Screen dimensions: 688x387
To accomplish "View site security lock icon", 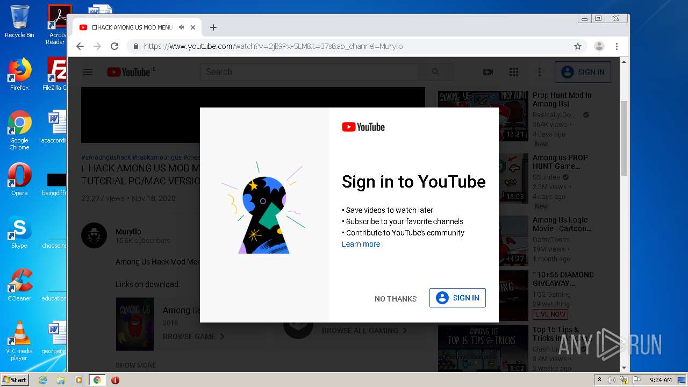I will 135,46.
